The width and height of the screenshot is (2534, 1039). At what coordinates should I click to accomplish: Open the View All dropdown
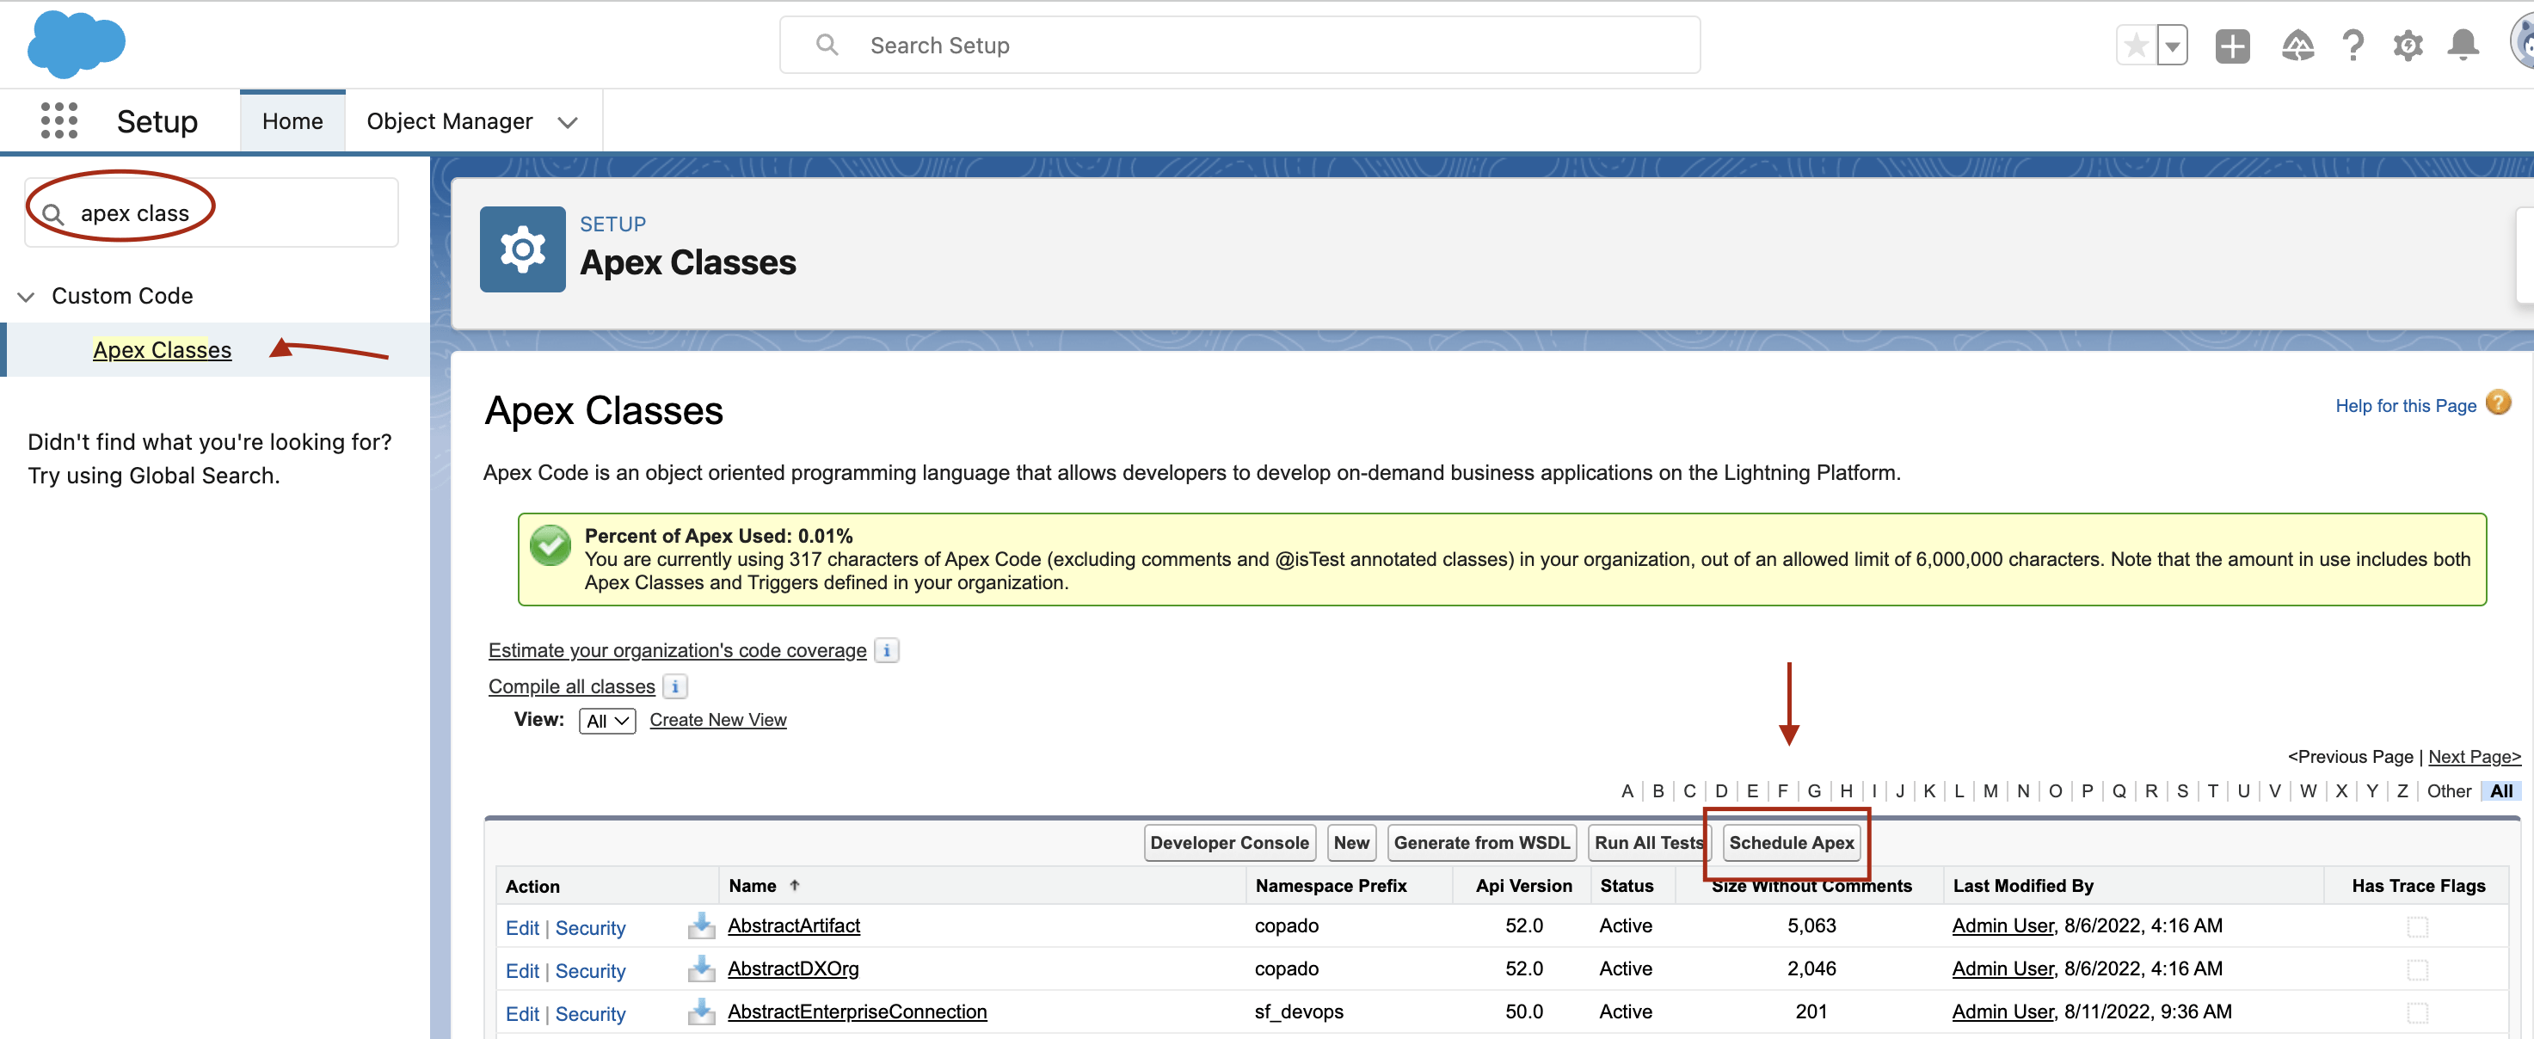pos(606,720)
